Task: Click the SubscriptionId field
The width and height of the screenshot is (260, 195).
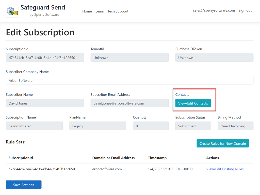Action: tap(45, 58)
